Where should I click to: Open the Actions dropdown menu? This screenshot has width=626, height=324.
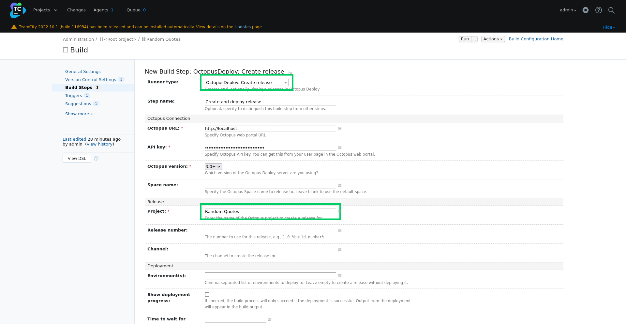tap(493, 39)
